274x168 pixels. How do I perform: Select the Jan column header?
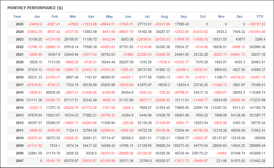point(37,16)
